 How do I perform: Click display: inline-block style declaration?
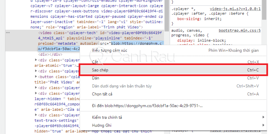pyautogui.click(x=201, y=40)
